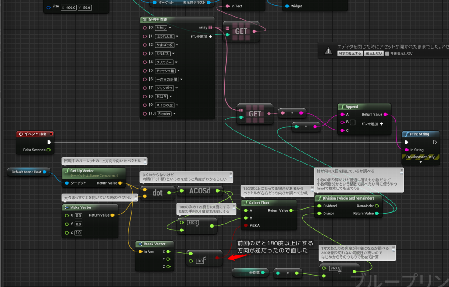Image resolution: width=449 pixels, height=287 pixels.
Task: Click the Make Vector Z value field 1.0
Action: 78,233
